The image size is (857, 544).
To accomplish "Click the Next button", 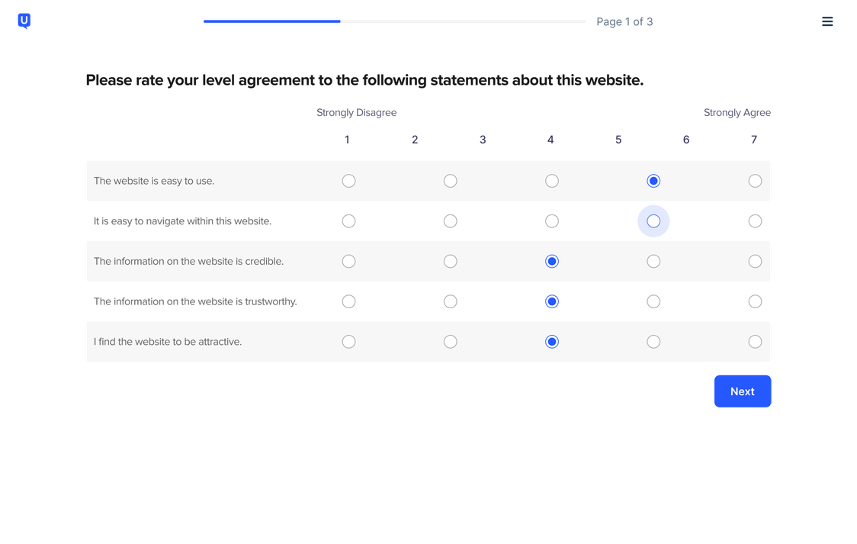I will coord(742,391).
